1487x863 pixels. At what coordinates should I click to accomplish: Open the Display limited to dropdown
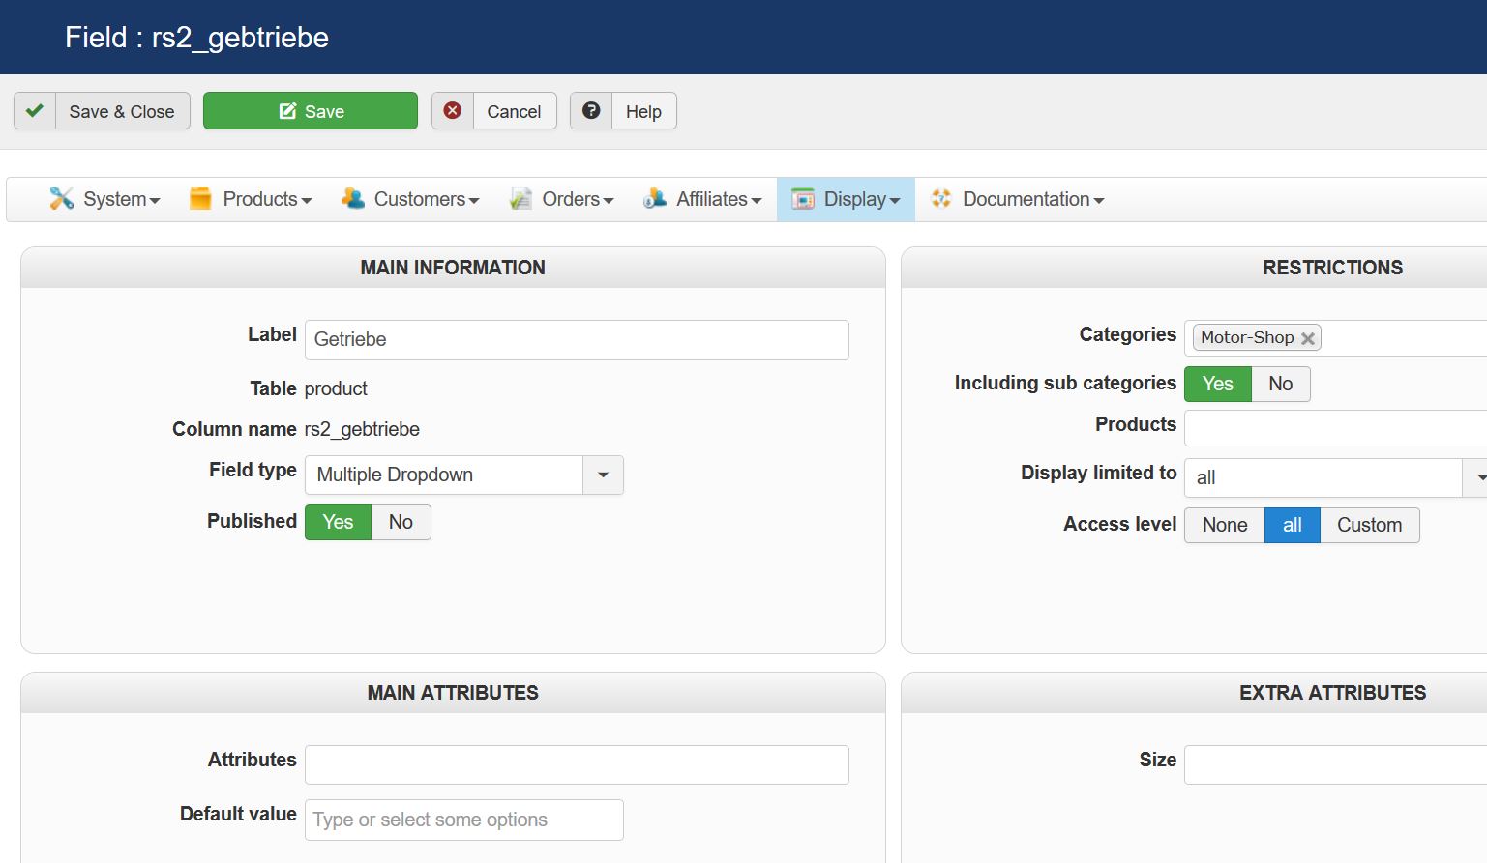coord(1476,477)
